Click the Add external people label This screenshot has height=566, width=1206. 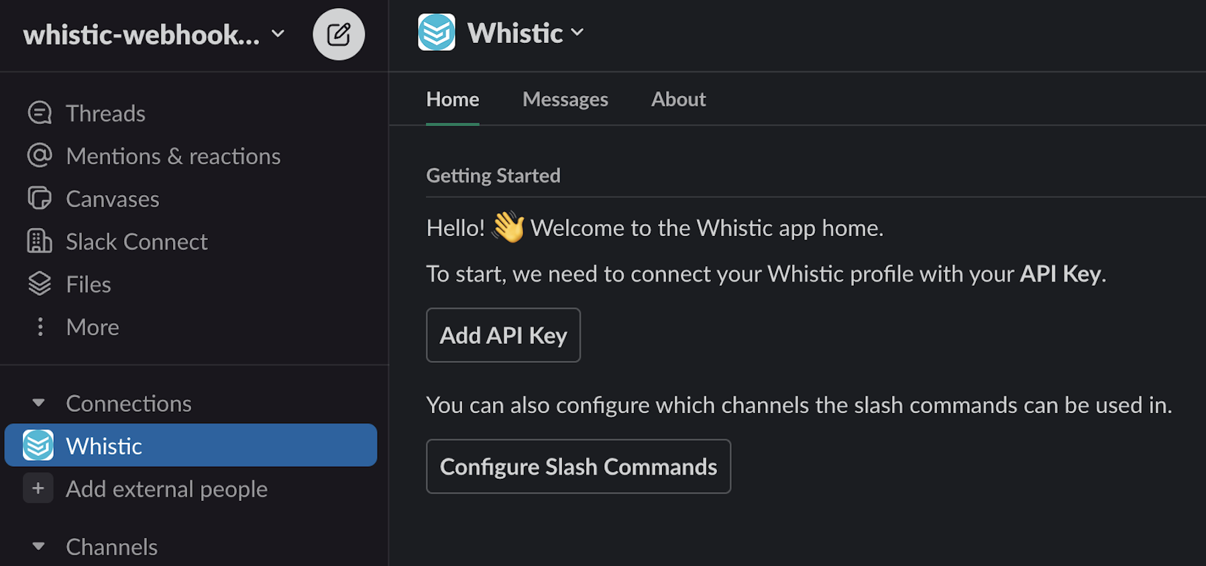(x=166, y=489)
